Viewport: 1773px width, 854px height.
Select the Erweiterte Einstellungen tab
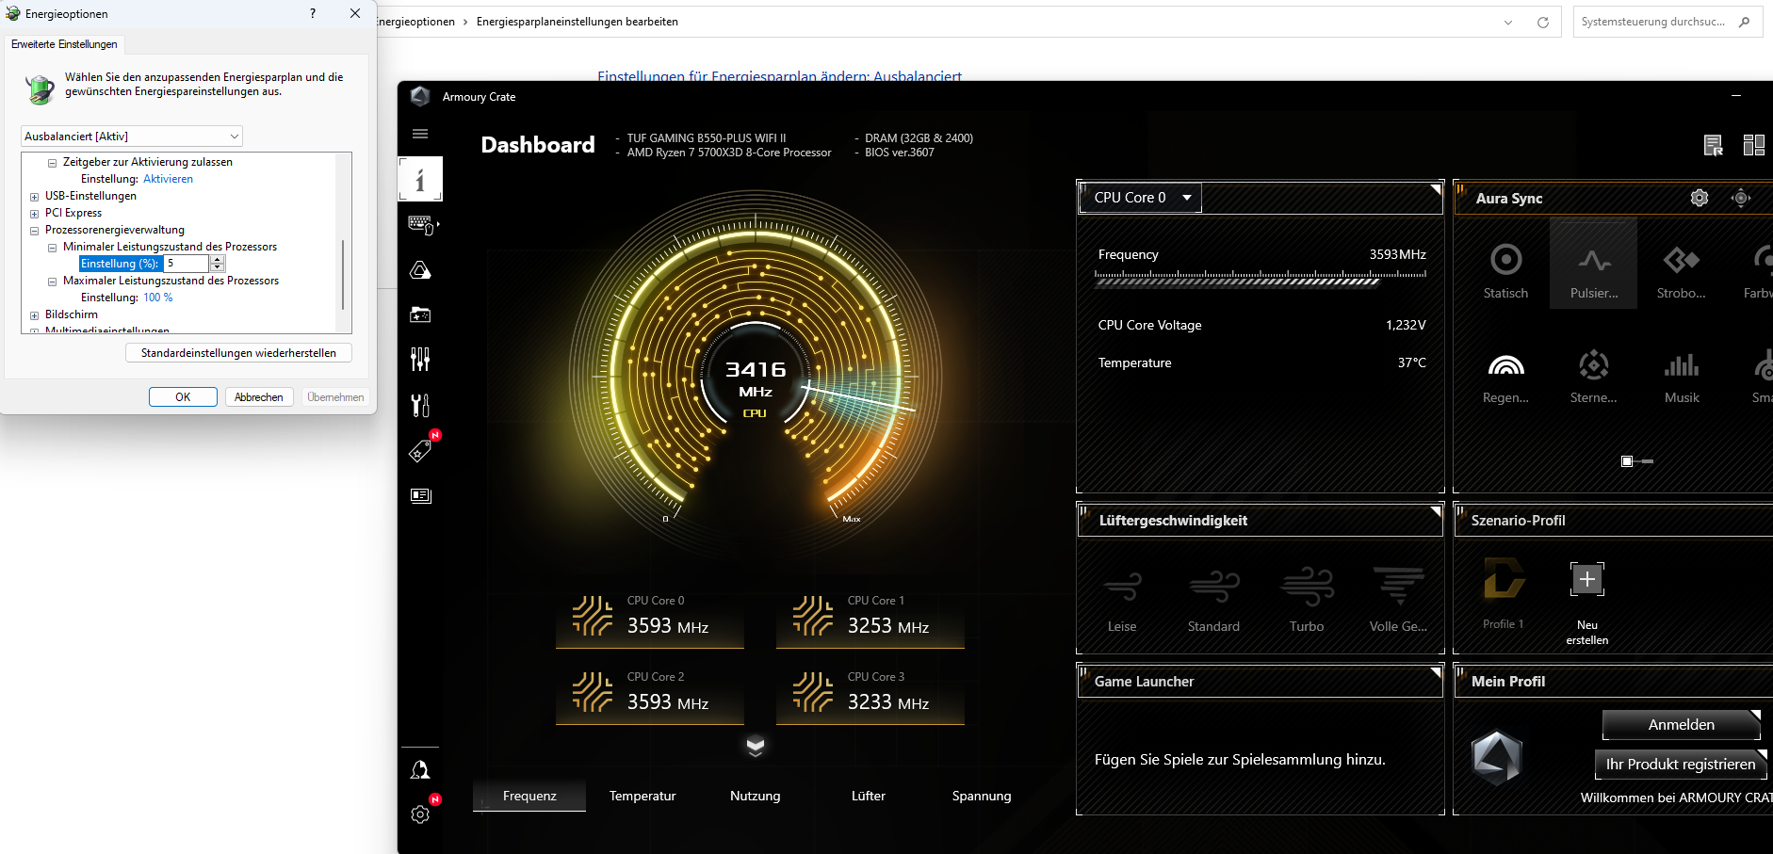pos(64,44)
